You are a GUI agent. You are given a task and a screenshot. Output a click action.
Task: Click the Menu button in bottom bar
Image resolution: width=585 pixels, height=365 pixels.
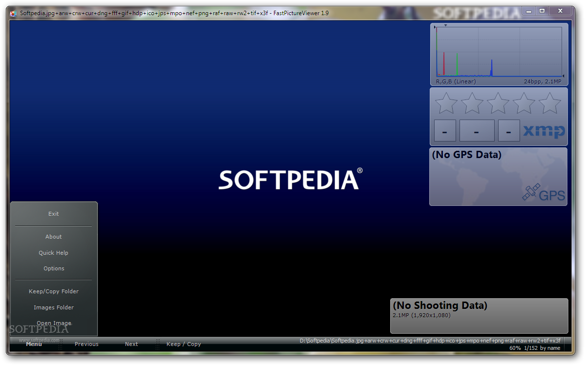pyautogui.click(x=34, y=344)
